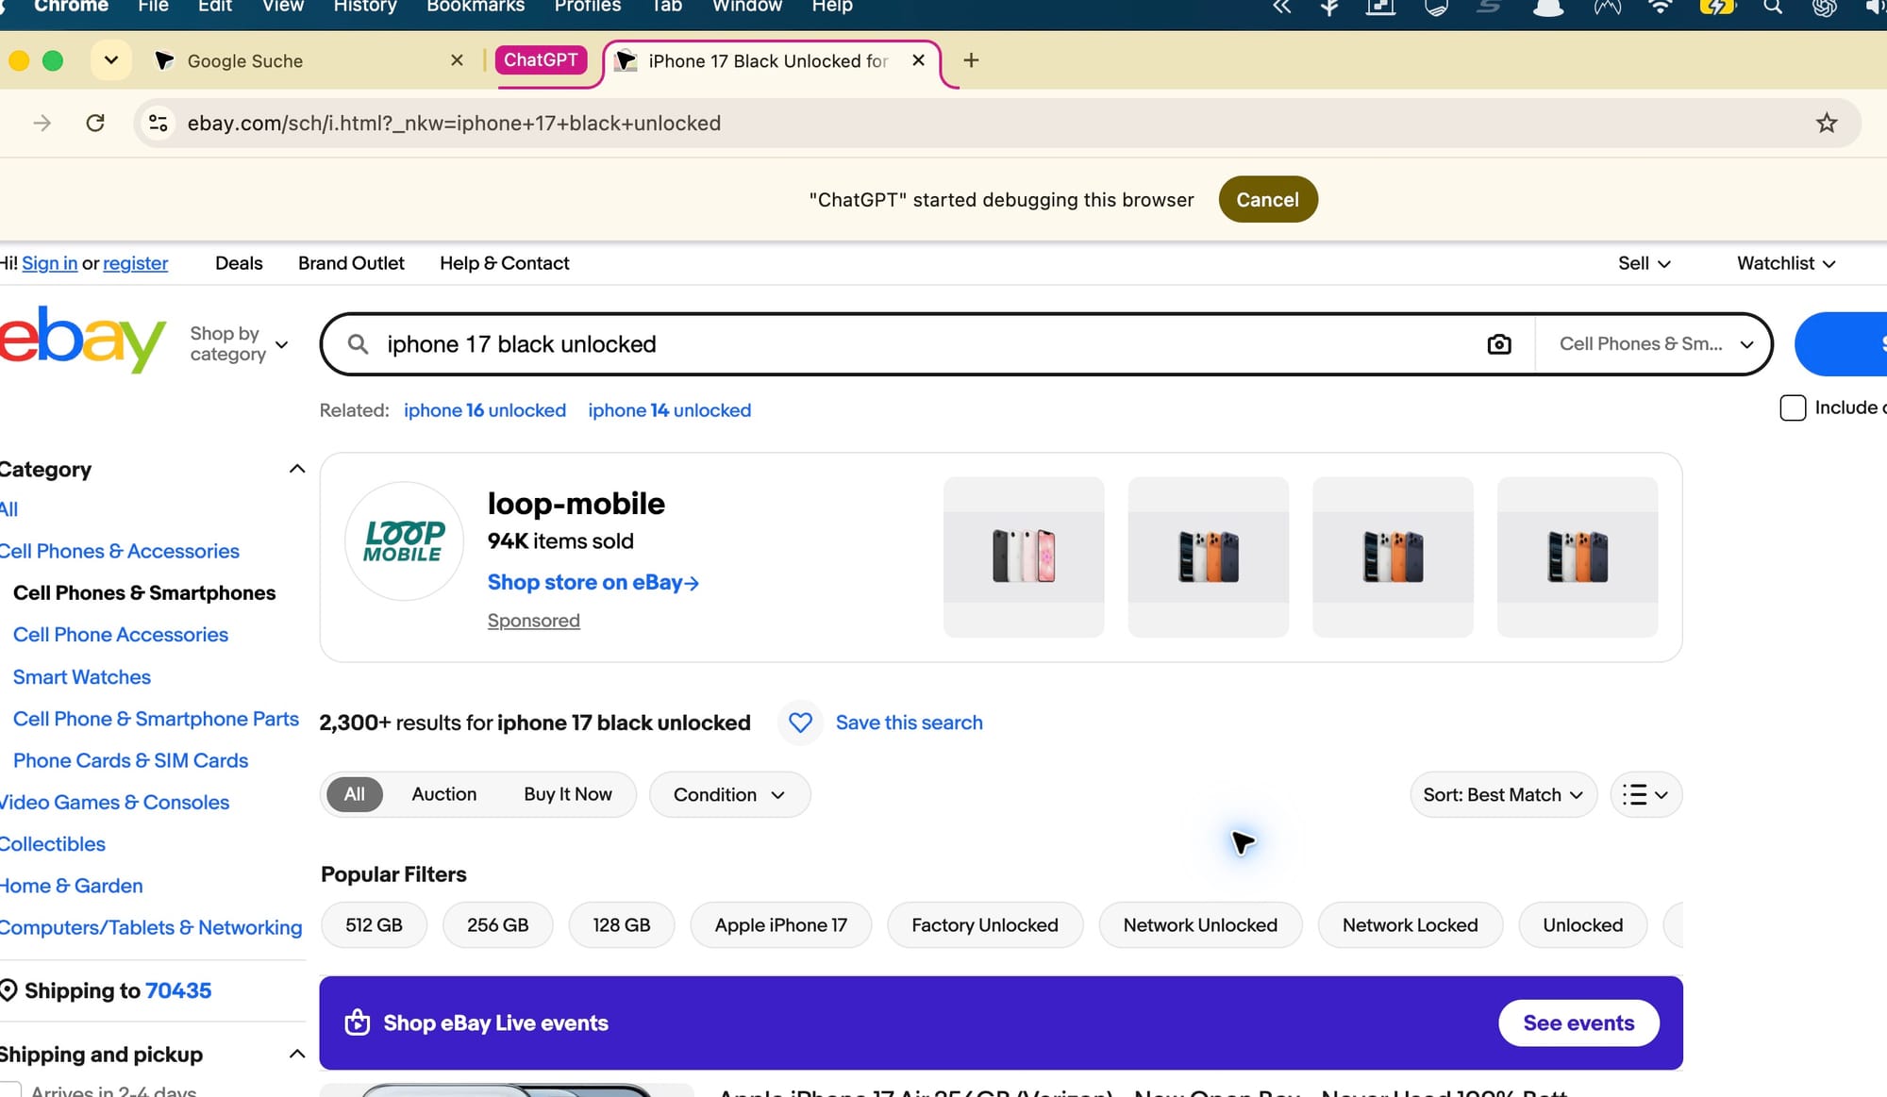Open the Condition dropdown
Screen dimensions: 1887x1097
729,794
